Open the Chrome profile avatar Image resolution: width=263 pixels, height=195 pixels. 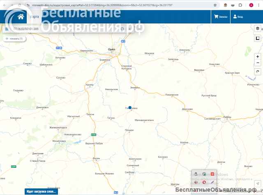click(251, 5)
